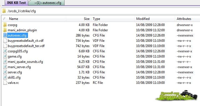This screenshot has height=106, width=200.
Task: Click the -rw-r--r-- attributes of mani_quake_sounds.cfg
Action: click(x=184, y=62)
